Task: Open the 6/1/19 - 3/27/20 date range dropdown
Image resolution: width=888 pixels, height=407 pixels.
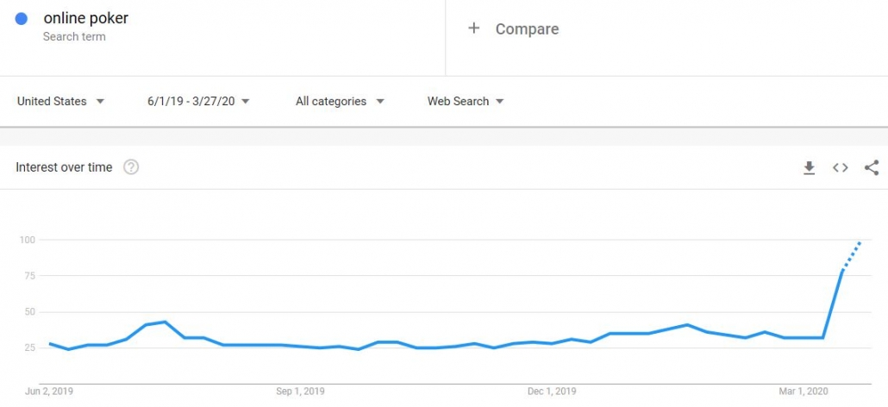Action: 199,102
